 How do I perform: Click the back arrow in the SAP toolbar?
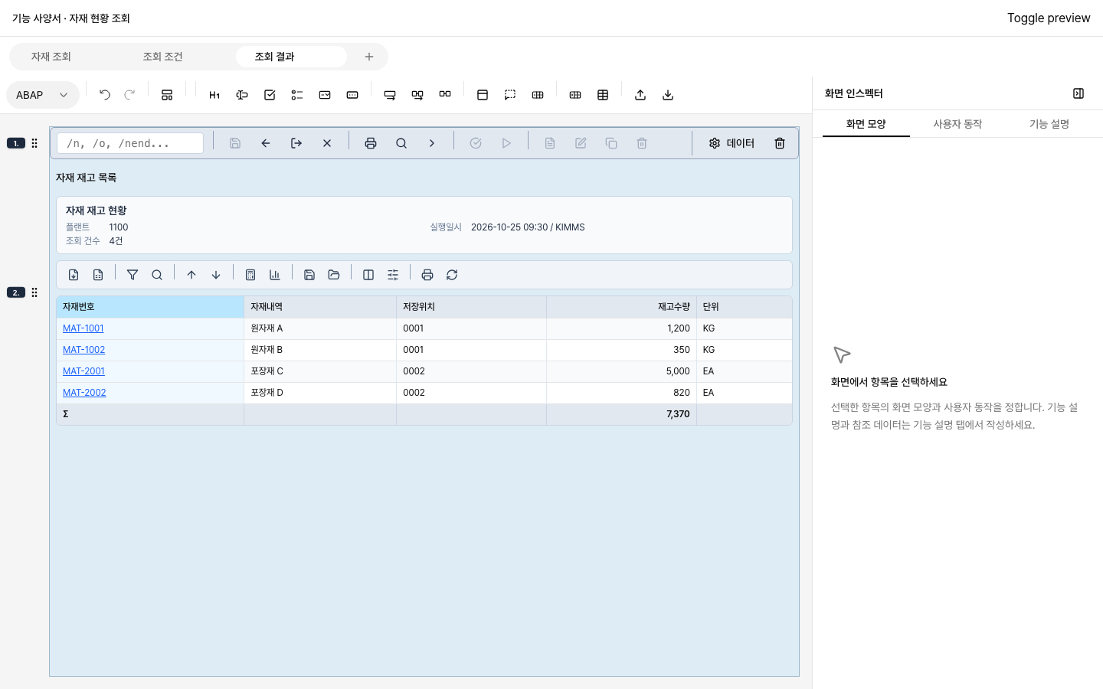point(266,143)
